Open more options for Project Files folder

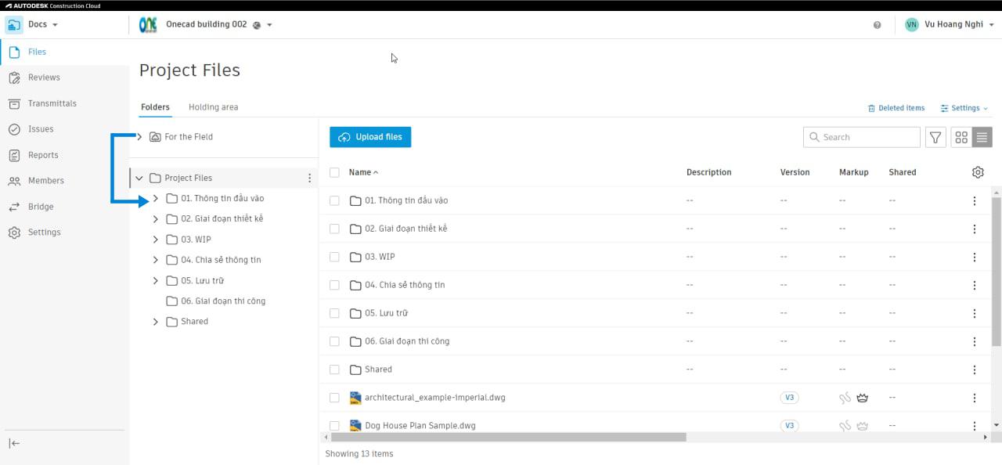309,178
